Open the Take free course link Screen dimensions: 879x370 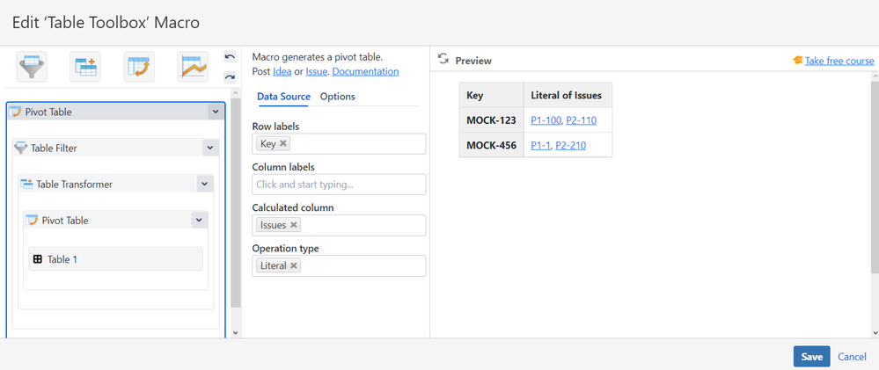tap(839, 61)
